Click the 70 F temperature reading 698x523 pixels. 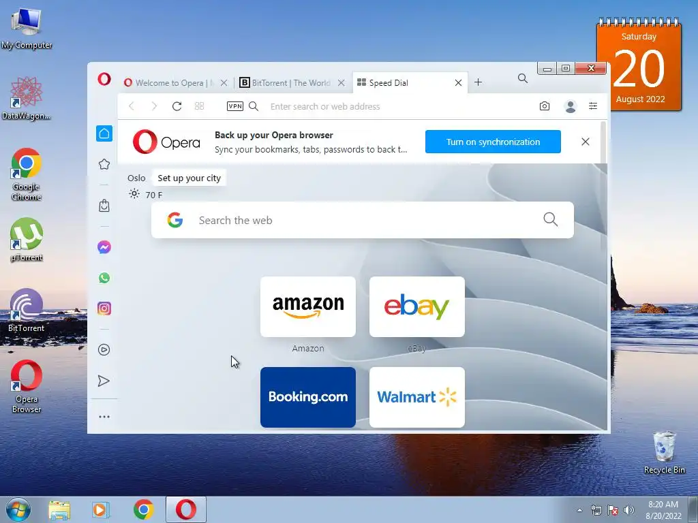(154, 195)
